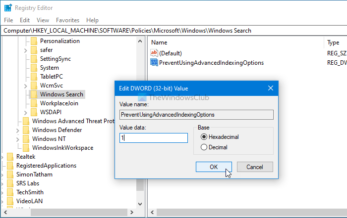
Task: Click values pane scroll left arrow
Action: pos(152,213)
